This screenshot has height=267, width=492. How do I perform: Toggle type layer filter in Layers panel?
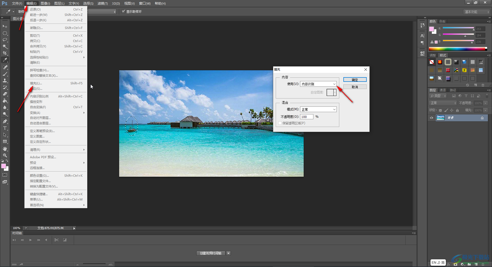coord(466,96)
